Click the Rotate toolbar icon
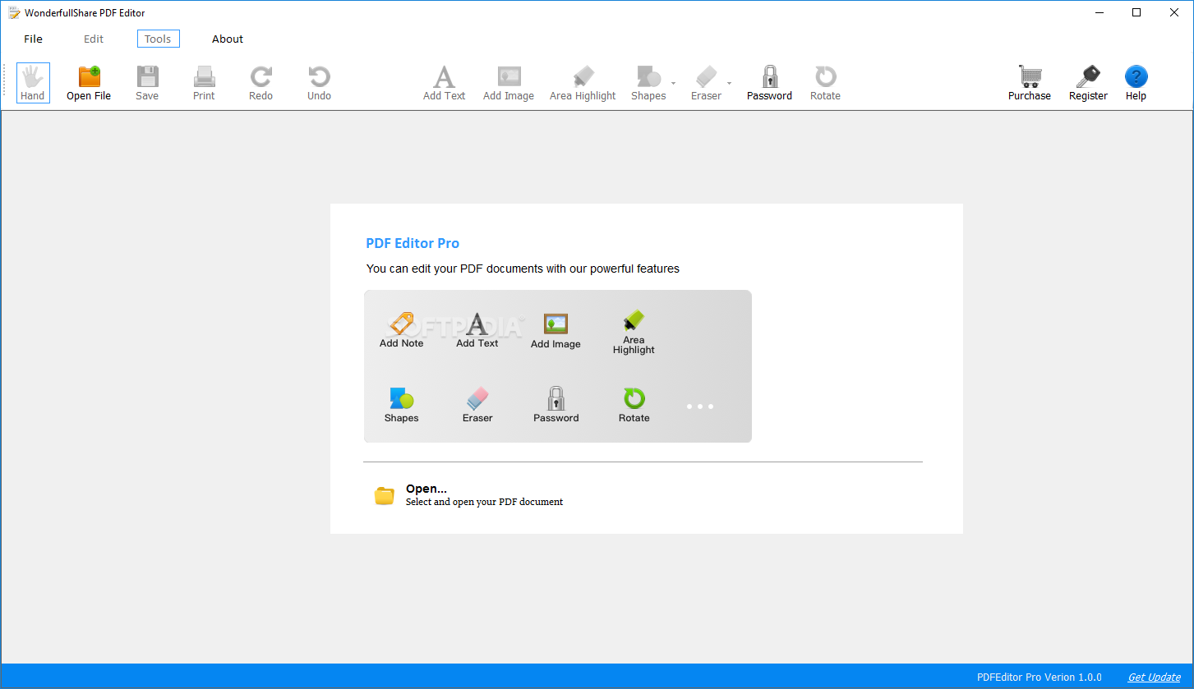 pyautogui.click(x=825, y=83)
